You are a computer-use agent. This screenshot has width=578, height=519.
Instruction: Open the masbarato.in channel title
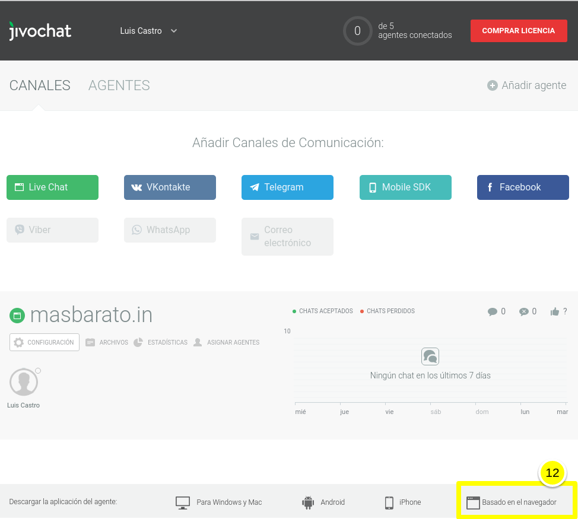[x=91, y=315]
